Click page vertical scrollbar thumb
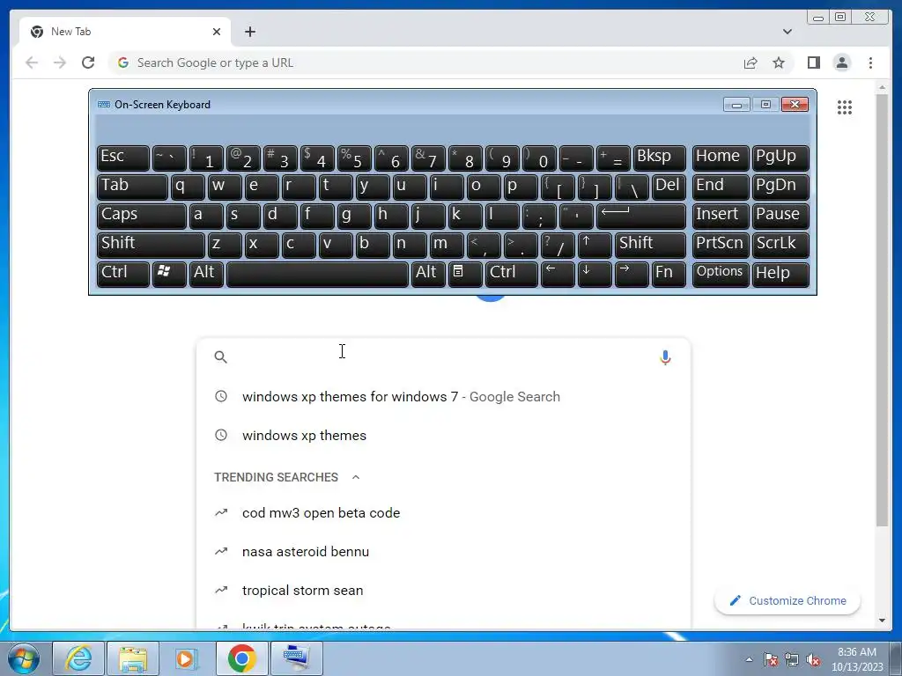The width and height of the screenshot is (902, 676). 882,310
